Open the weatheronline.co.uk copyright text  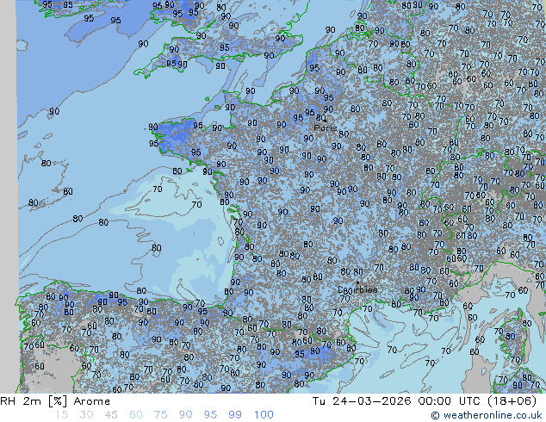point(487,415)
